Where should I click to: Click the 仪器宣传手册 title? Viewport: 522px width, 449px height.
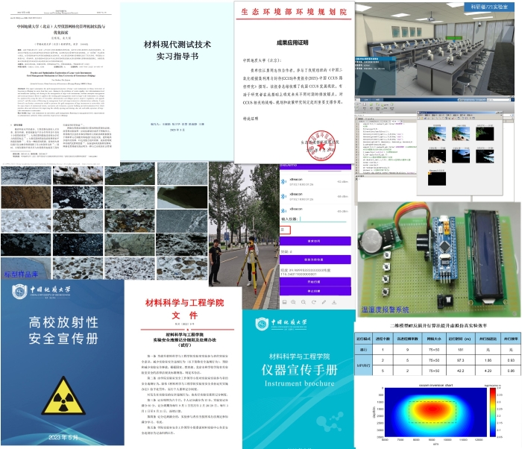point(299,370)
